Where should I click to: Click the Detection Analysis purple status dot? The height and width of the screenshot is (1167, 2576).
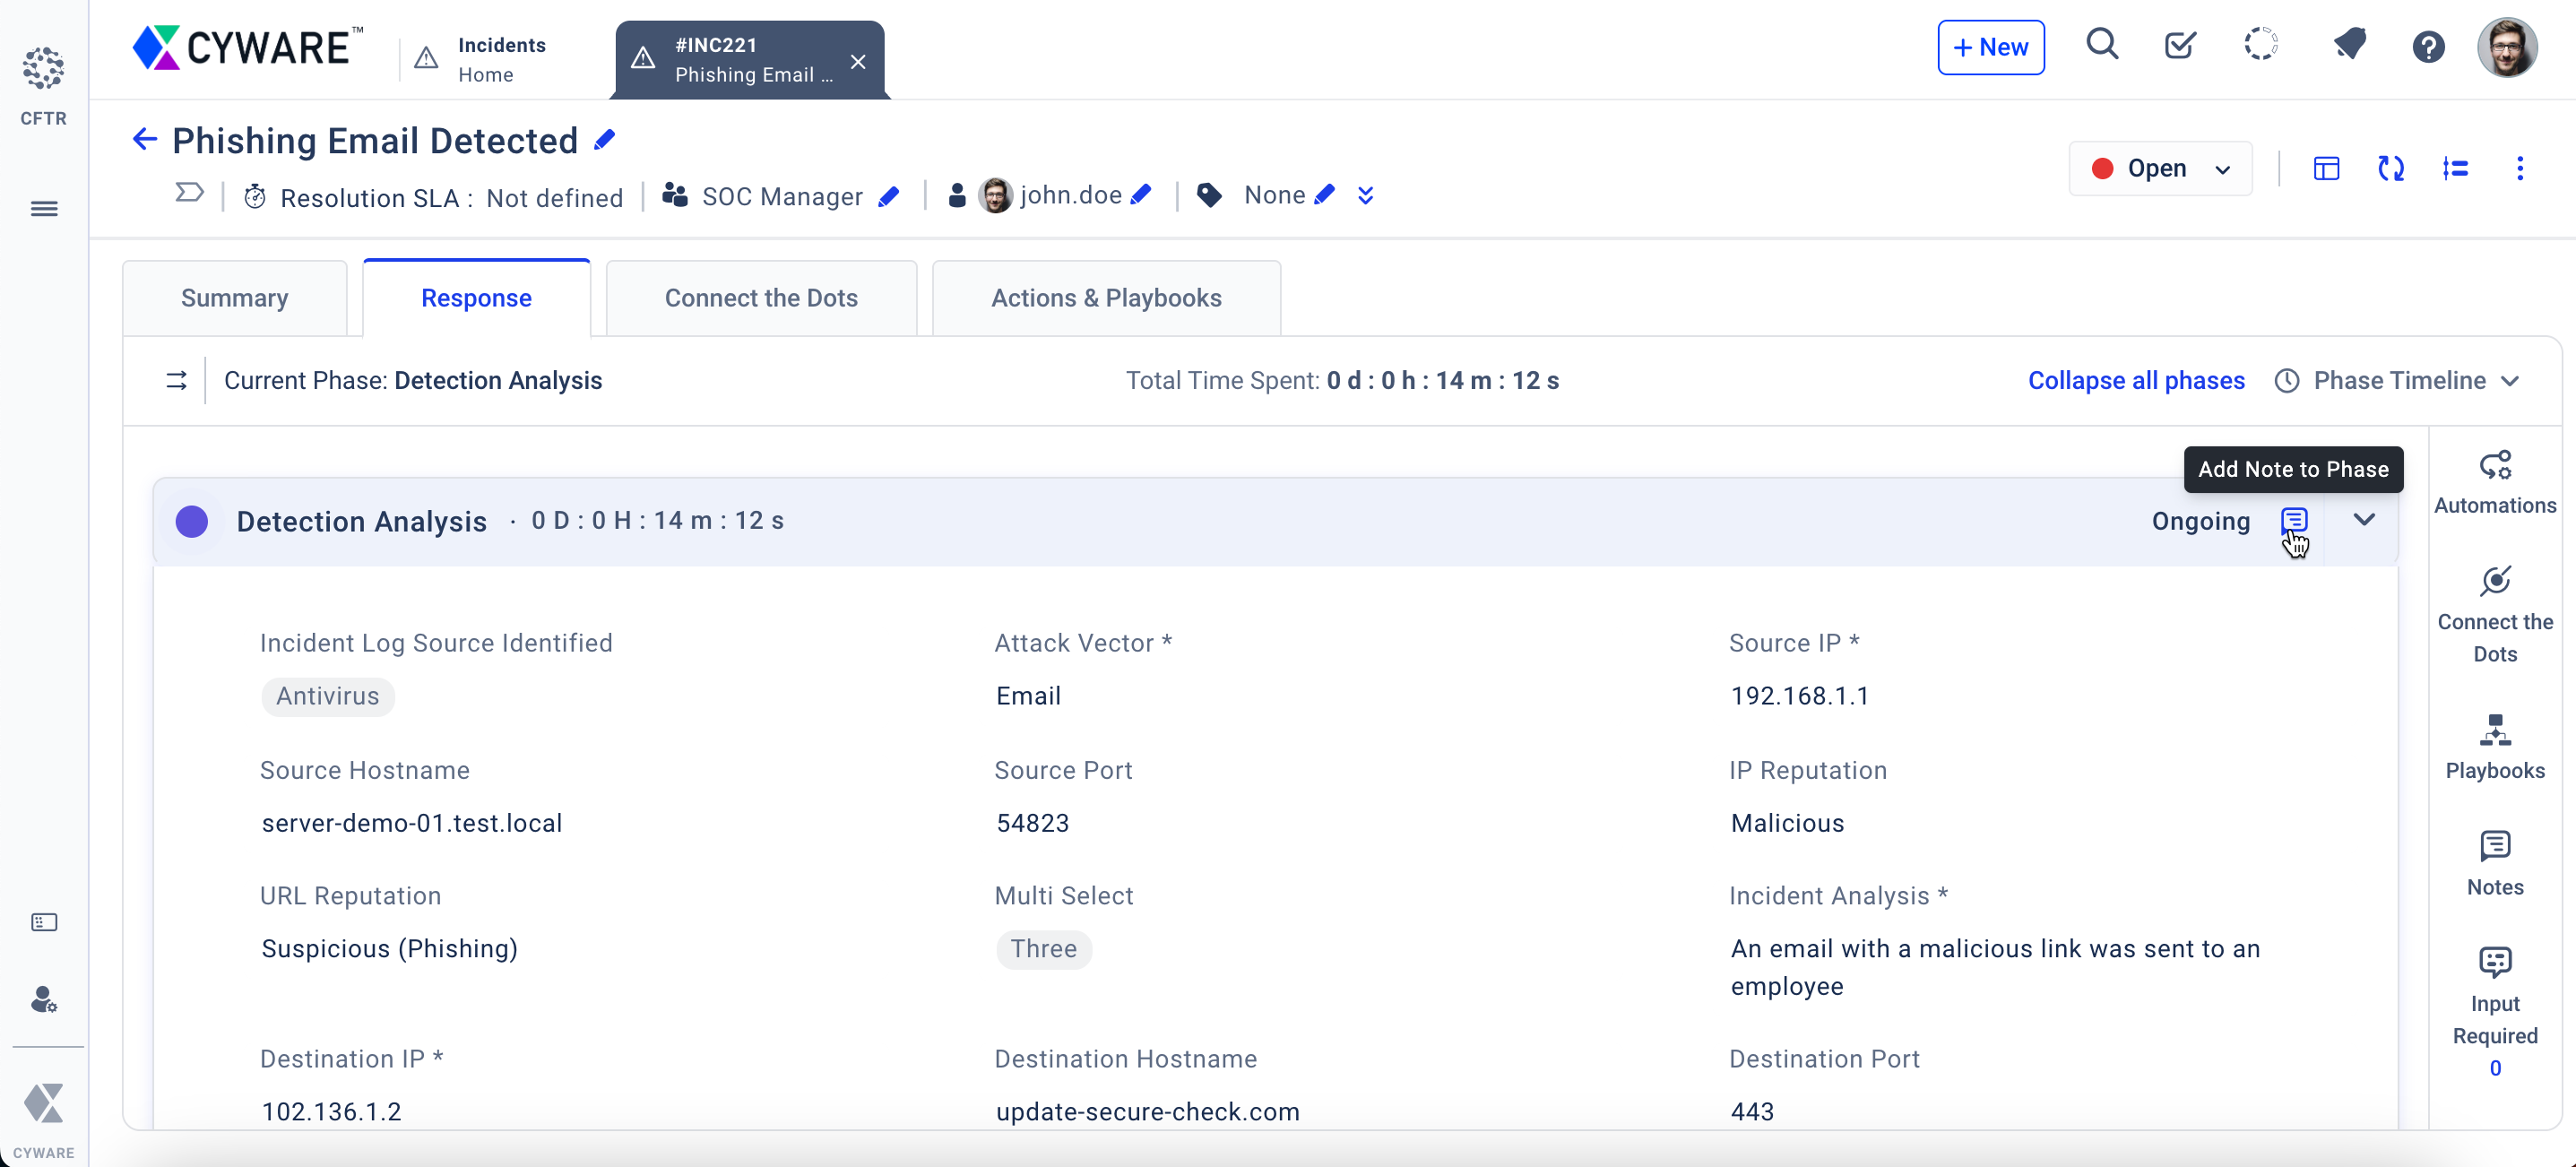click(192, 521)
